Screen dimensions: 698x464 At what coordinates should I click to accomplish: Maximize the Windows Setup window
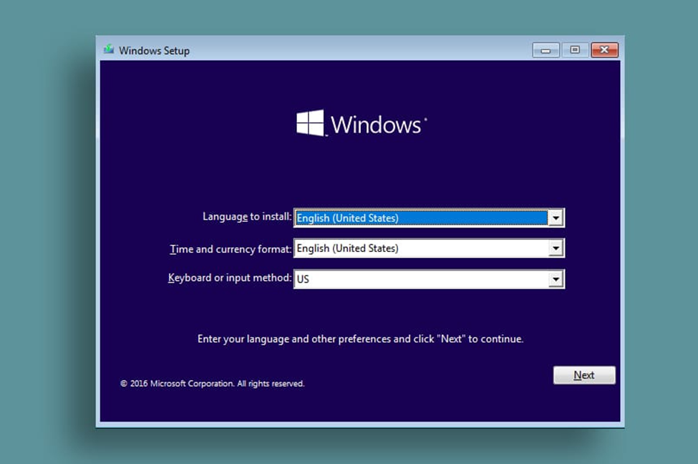pos(575,50)
